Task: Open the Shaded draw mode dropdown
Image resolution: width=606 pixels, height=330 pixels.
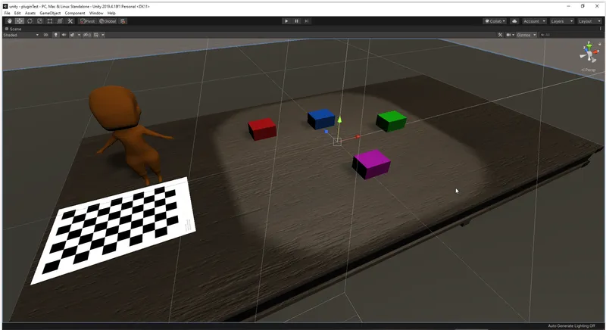Action: [x=21, y=35]
